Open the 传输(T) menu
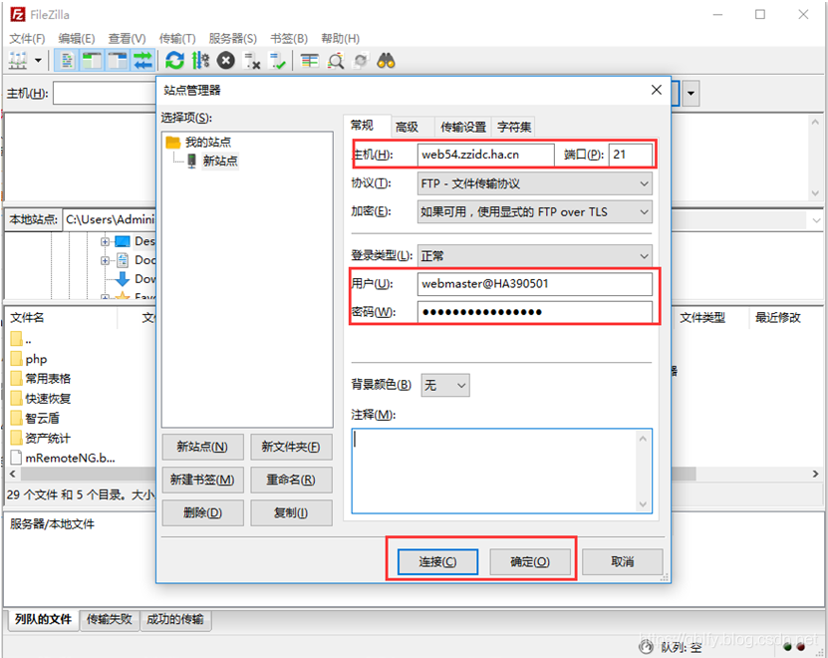The image size is (828, 658). [x=177, y=39]
